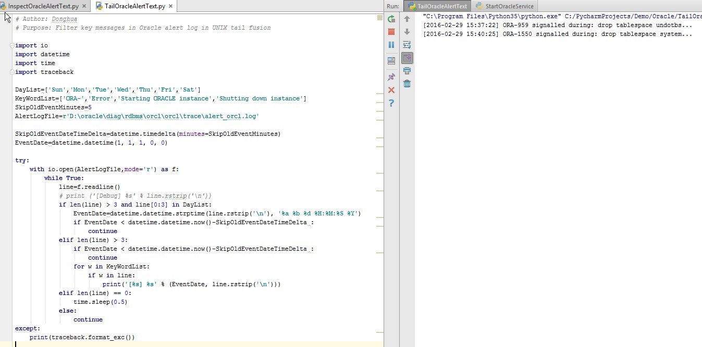
Task: Pause console output
Action: click(391, 45)
